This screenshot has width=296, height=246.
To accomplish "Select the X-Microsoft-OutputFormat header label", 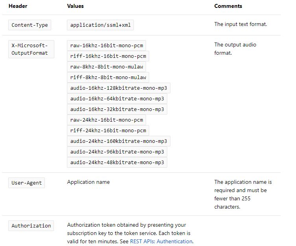I will pyautogui.click(x=31, y=49).
